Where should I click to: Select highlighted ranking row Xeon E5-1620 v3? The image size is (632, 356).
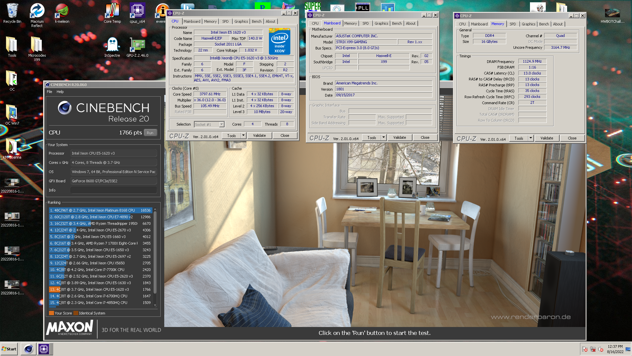click(100, 289)
